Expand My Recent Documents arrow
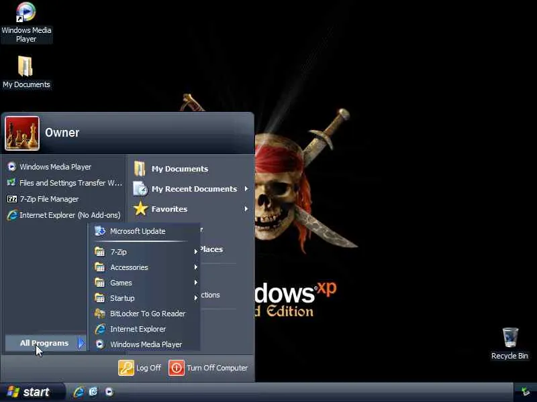The height and width of the screenshot is (402, 537). click(x=246, y=189)
